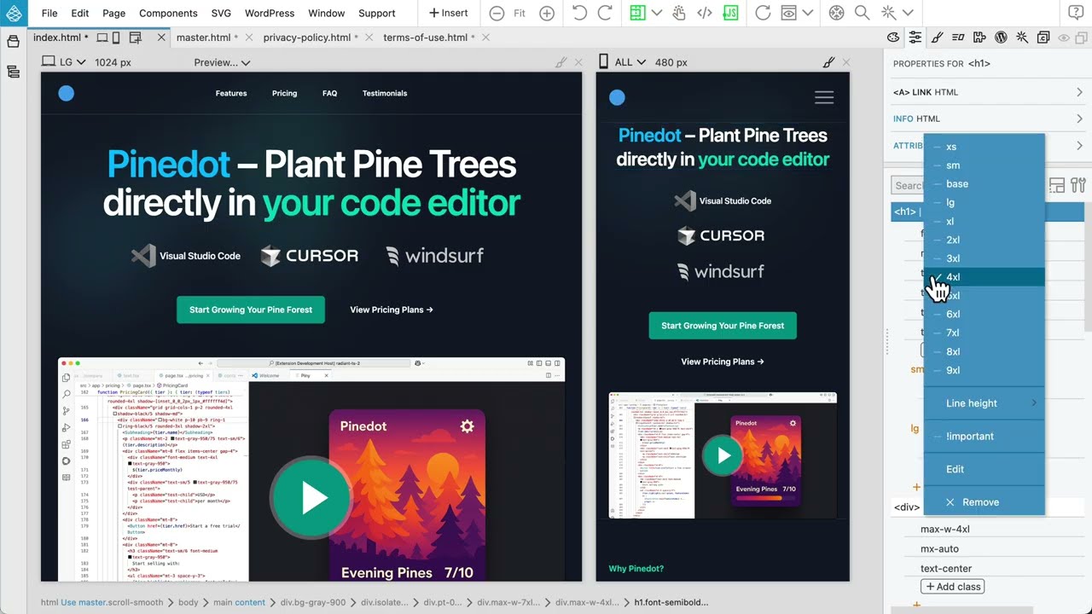
Task: Open search with the magnifier icon
Action: pos(863,13)
